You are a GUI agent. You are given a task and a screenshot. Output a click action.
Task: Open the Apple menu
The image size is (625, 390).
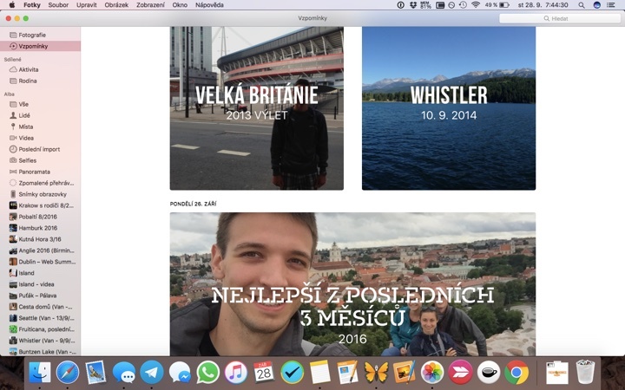tap(12, 5)
